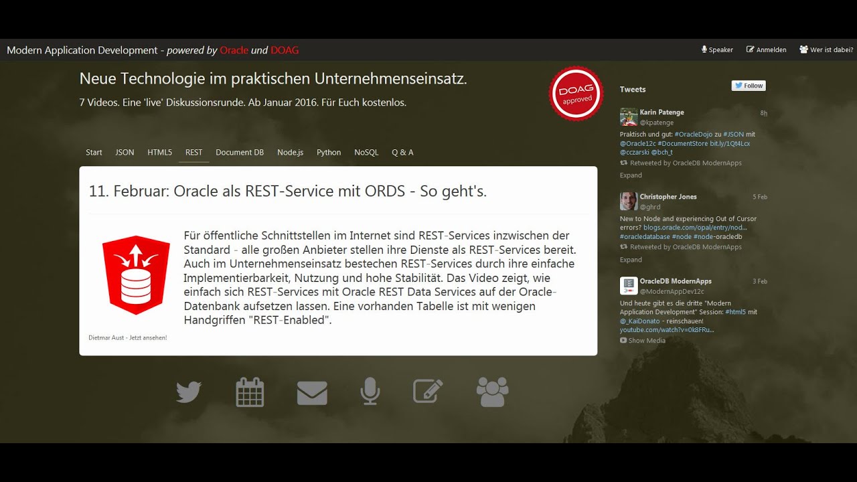The image size is (857, 482).
Task: Click Dietmar Aust - Jetzt ansehen! link
Action: coord(128,337)
